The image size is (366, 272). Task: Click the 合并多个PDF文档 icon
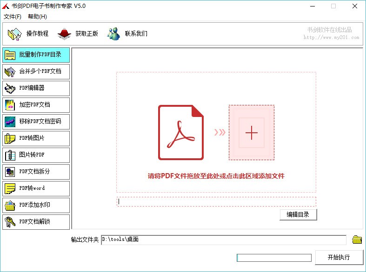point(10,72)
